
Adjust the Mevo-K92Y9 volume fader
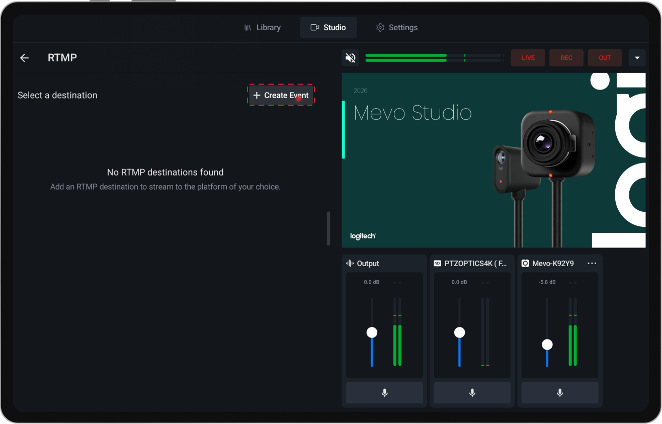click(547, 345)
